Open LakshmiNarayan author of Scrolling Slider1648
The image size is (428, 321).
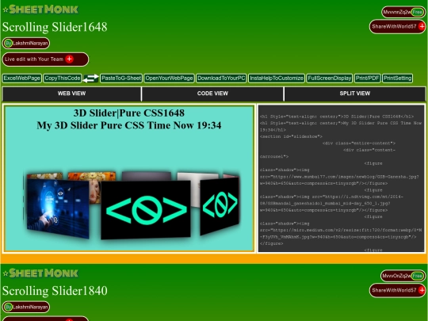(x=26, y=43)
